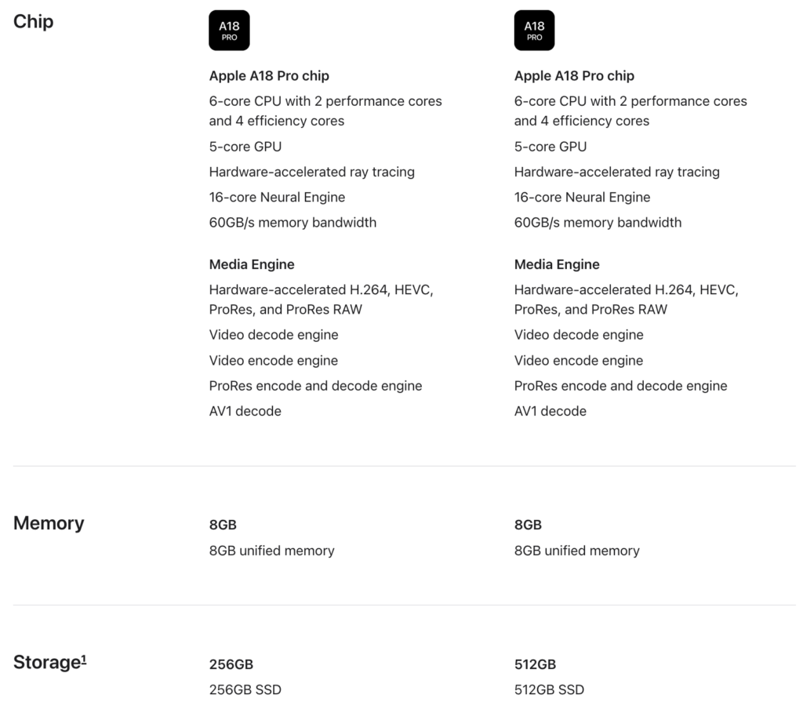Click the A18 Pro chip icon above the 256GB model

(x=229, y=31)
